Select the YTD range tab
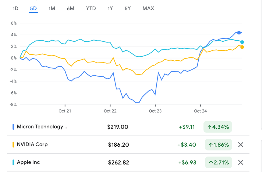The height and width of the screenshot is (172, 262). (x=91, y=9)
